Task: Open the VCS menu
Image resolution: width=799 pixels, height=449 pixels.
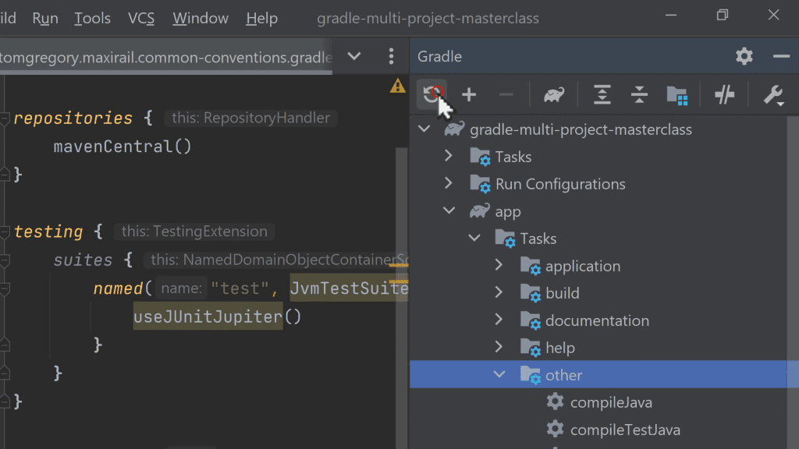Action: [x=141, y=18]
